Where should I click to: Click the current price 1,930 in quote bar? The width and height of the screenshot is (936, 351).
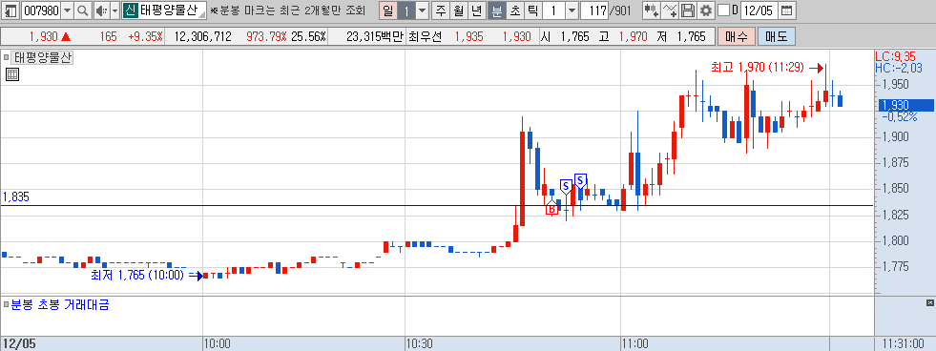click(x=43, y=36)
